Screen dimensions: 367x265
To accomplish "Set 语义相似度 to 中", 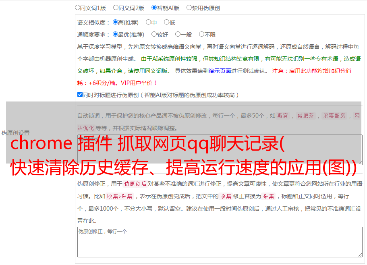I will pos(148,22).
